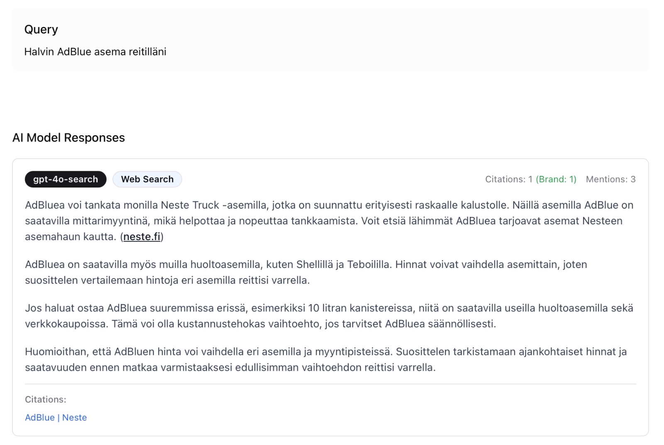Open the neste.fi inline link
The width and height of the screenshot is (664, 445).
coord(142,236)
